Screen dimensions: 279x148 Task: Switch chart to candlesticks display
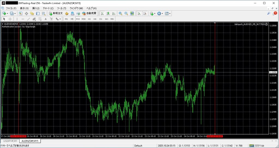[108, 13]
